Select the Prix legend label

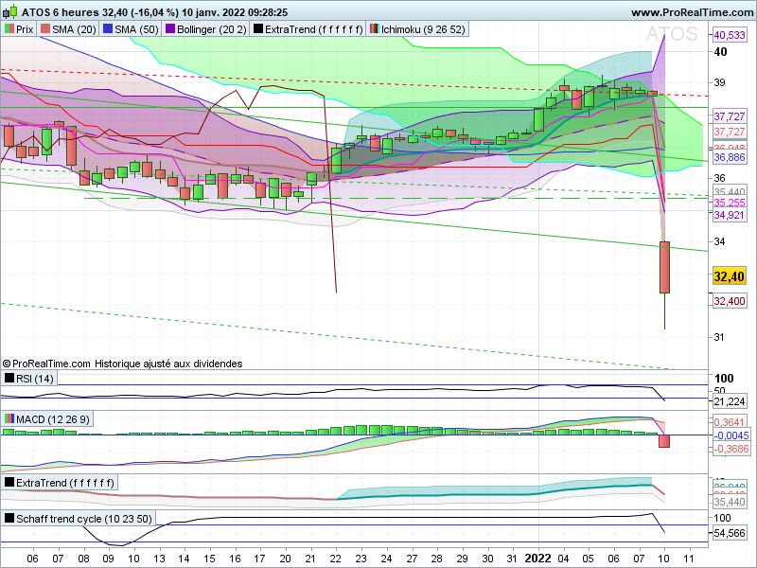pos(25,29)
